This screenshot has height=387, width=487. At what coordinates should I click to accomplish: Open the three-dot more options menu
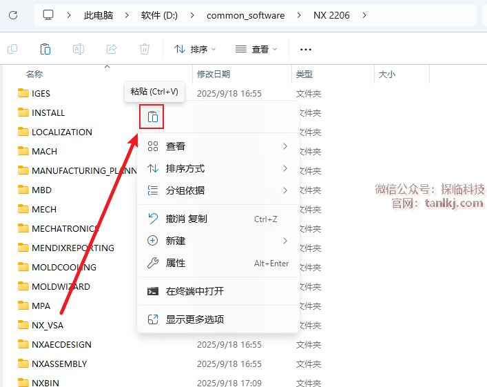[306, 49]
